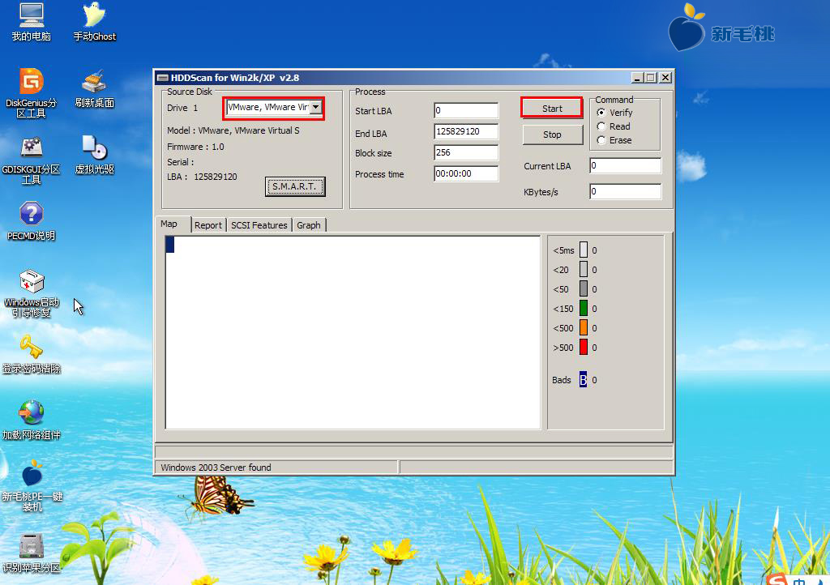Open the 我的电脑 desktop icon
Viewport: 830px width, 585px height.
(x=32, y=22)
